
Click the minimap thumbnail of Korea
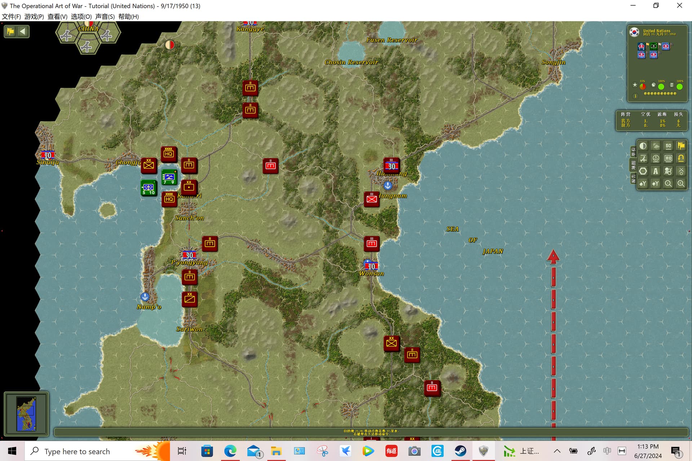point(26,413)
